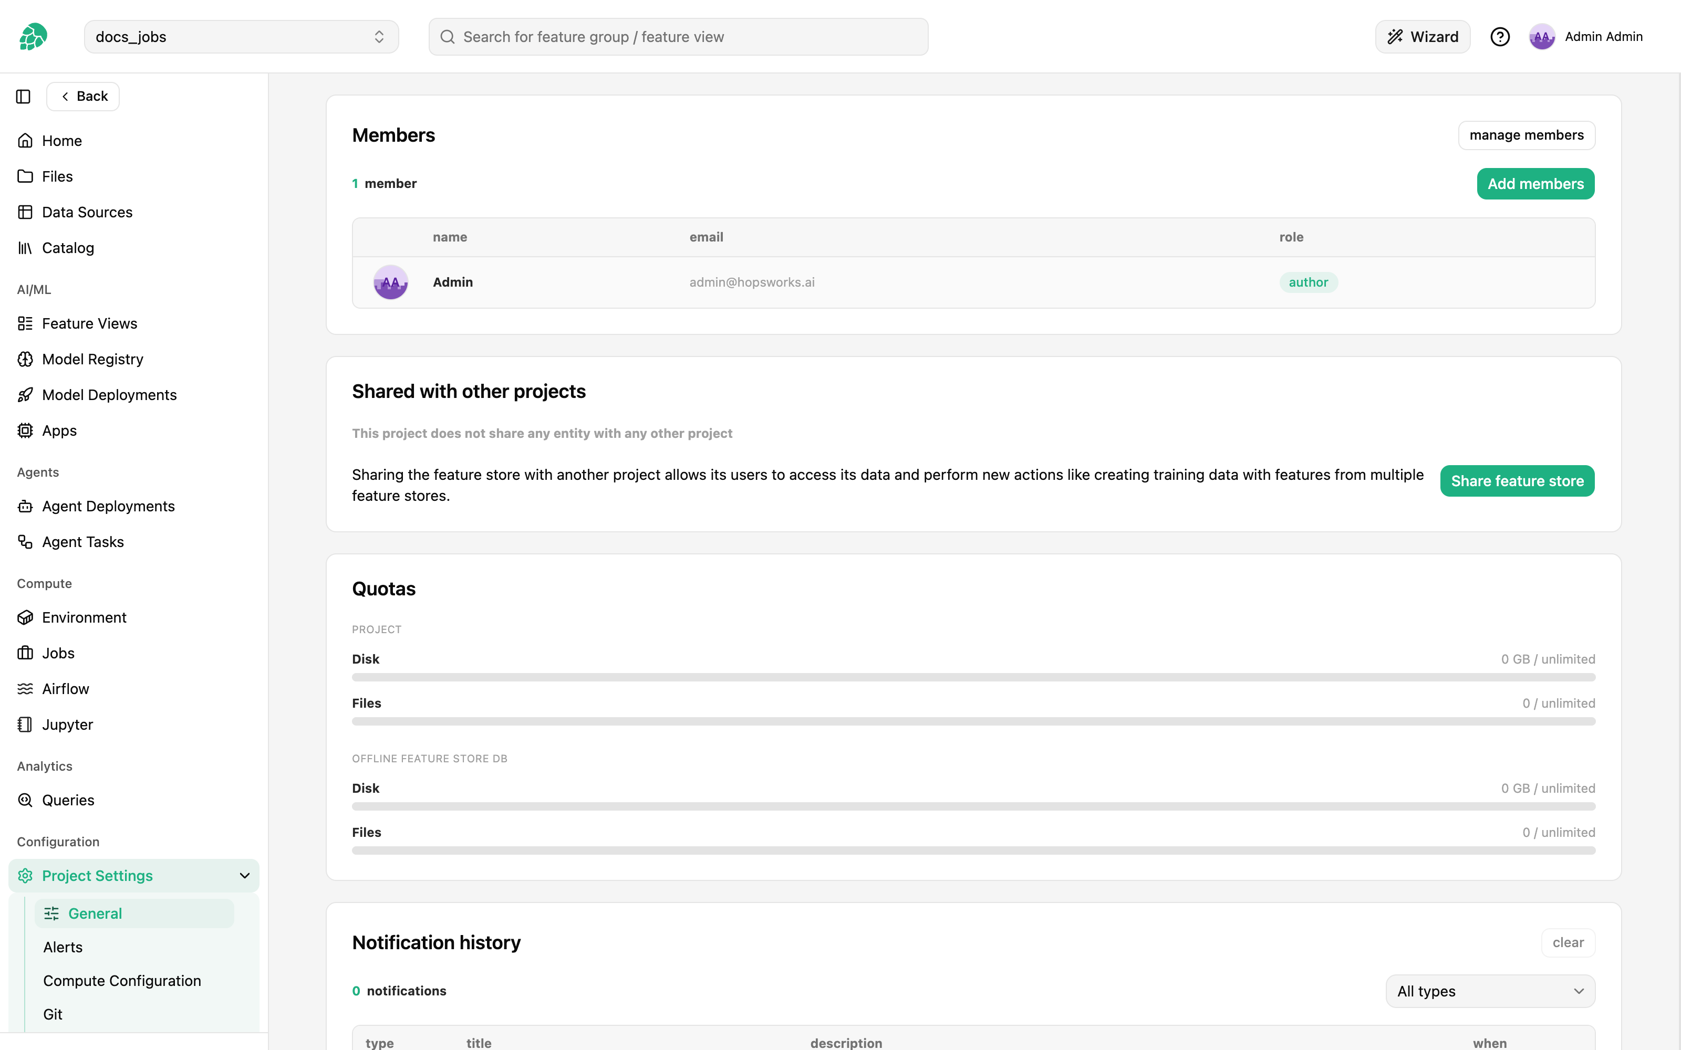Image resolution: width=1681 pixels, height=1050 pixels.
Task: Click the manage members button
Action: point(1526,135)
